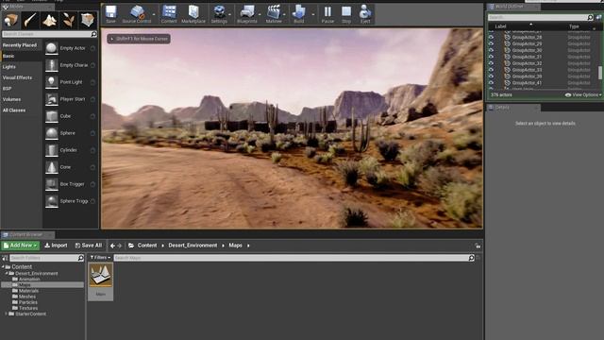
Task: Pause the running simulation
Action: click(327, 14)
